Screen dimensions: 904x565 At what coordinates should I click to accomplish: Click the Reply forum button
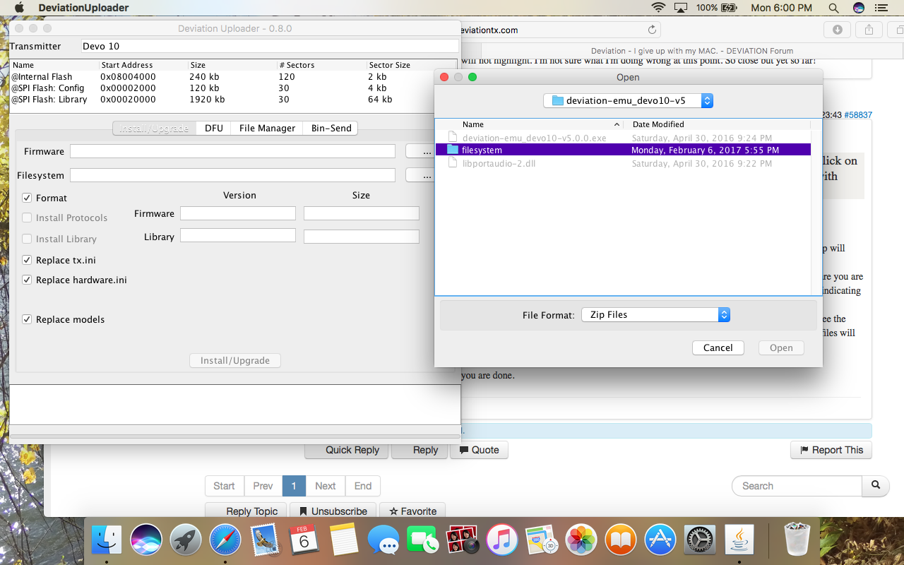(420, 450)
